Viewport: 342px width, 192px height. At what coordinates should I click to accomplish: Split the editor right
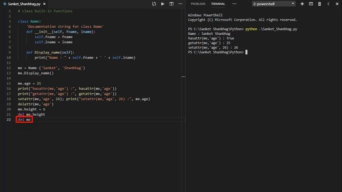tap(172, 4)
